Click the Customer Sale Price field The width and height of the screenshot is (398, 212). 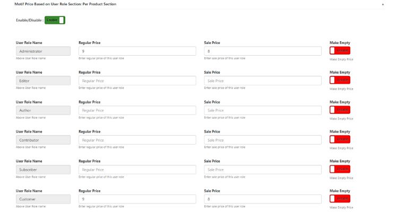(262, 199)
